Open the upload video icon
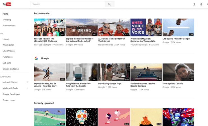This screenshot has width=208, height=126. (x=194, y=4)
